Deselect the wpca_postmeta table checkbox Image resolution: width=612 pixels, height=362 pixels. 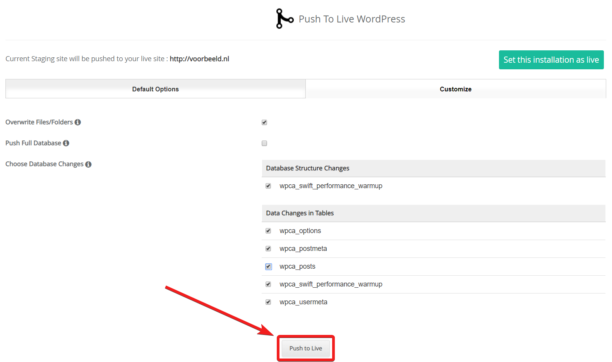[x=268, y=249]
